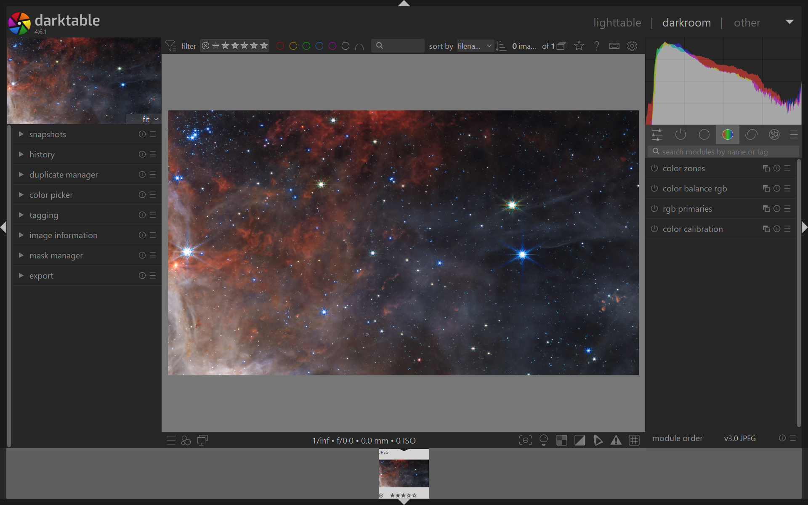Viewport: 808px width, 505px height.
Task: Switch to the lighttable view
Action: tap(617, 23)
